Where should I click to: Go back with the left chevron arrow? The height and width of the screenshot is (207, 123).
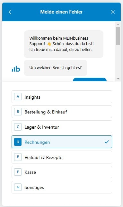[x=10, y=12]
